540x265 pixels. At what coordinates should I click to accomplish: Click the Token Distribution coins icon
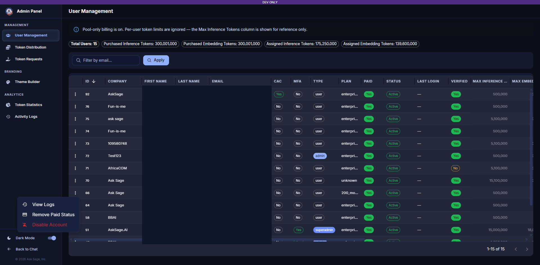click(x=8, y=47)
